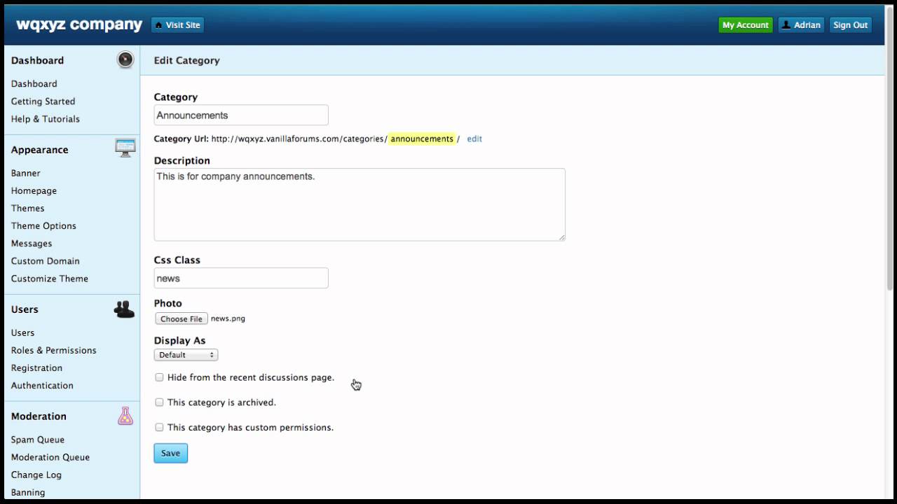This screenshot has width=897, height=504.
Task: Open Adrian user profile button
Action: [801, 25]
